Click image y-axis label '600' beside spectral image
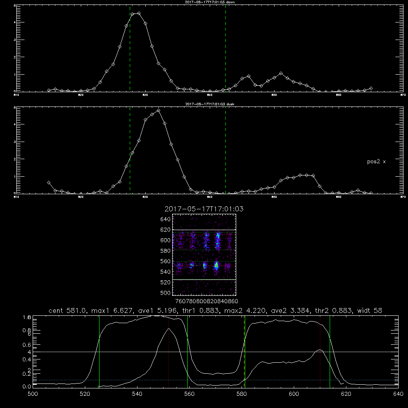The height and width of the screenshot is (408, 408). point(165,240)
